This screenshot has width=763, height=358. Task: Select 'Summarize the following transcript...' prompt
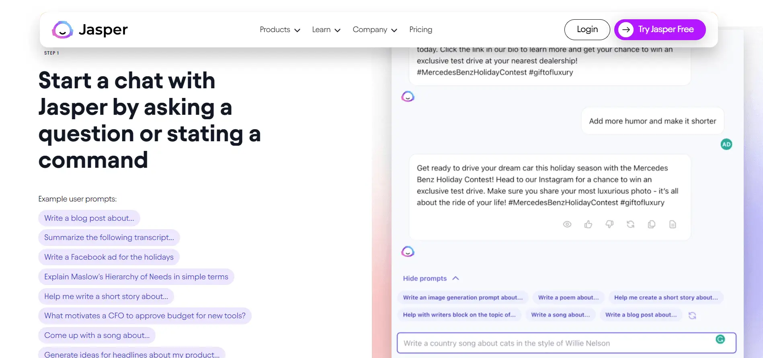(109, 237)
